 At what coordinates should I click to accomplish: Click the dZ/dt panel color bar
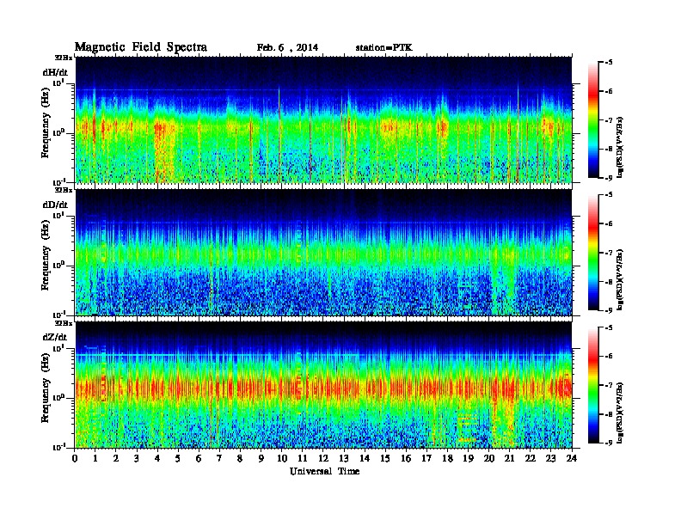(592, 385)
